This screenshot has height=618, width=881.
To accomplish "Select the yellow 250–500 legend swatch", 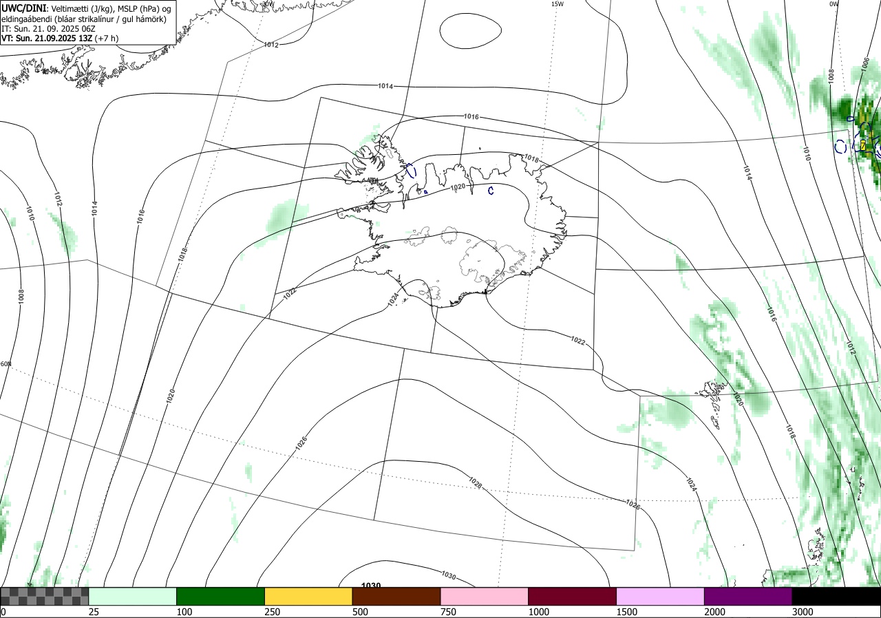I will coord(309,596).
